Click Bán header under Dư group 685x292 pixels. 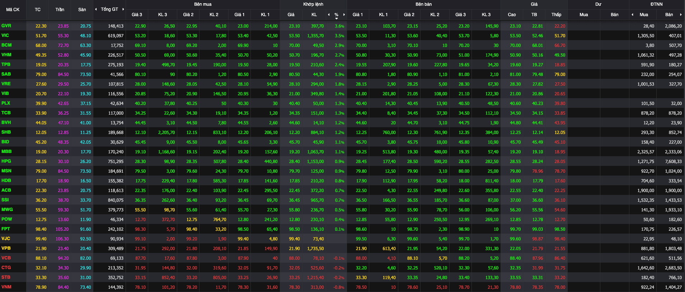[x=615, y=15]
